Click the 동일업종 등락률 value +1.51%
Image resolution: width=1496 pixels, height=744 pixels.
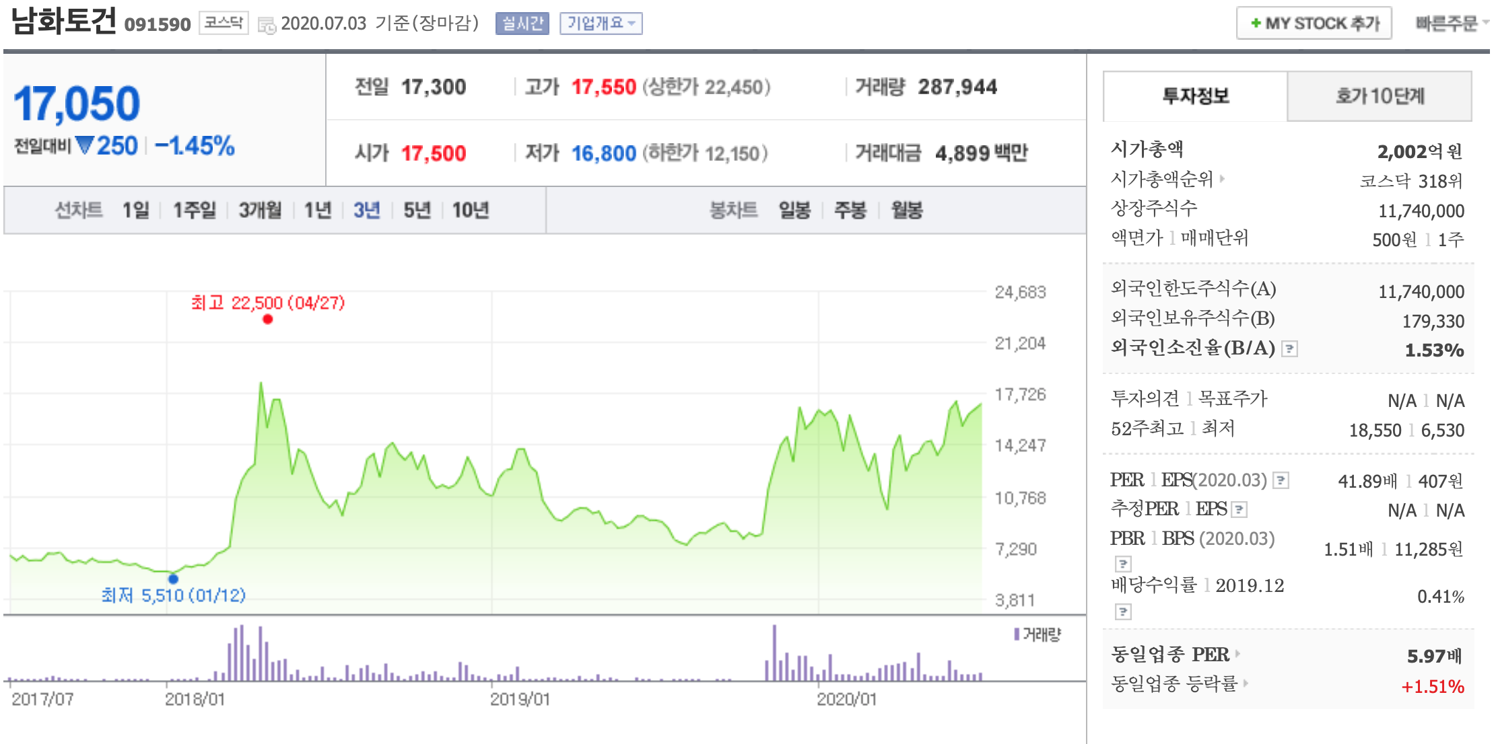1433,687
